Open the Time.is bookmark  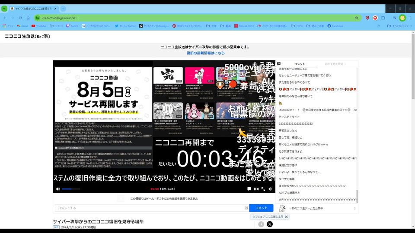(244, 26)
